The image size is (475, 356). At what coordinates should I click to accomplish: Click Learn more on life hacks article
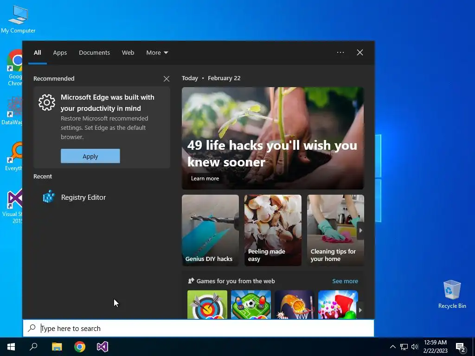click(205, 178)
